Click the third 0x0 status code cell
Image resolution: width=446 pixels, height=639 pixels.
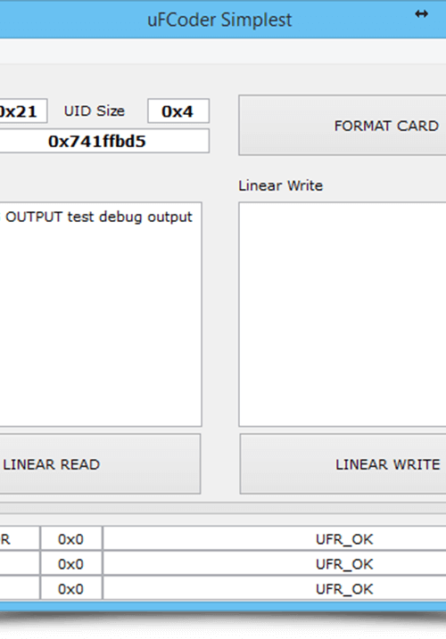pyautogui.click(x=71, y=588)
